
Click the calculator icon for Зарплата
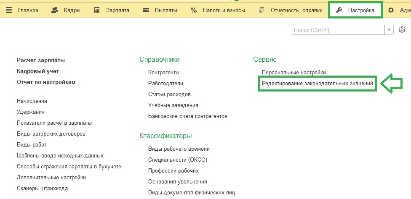pyautogui.click(x=97, y=10)
